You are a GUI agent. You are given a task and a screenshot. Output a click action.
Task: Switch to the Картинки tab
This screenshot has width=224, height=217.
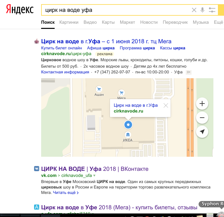pyautogui.click(x=69, y=22)
